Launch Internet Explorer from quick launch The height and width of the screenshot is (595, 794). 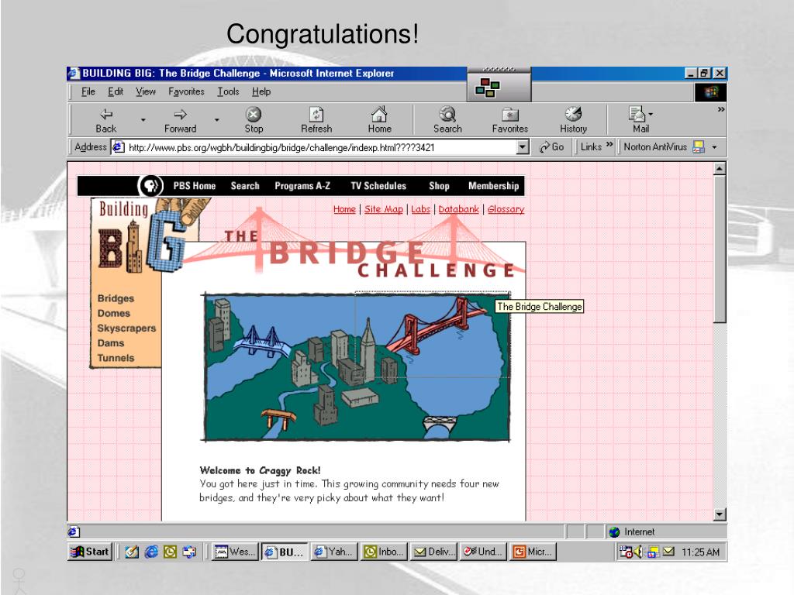151,552
